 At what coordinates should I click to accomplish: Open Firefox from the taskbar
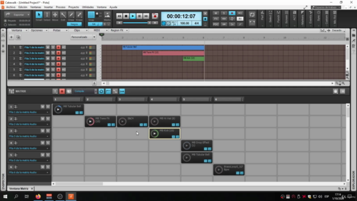[38, 197]
